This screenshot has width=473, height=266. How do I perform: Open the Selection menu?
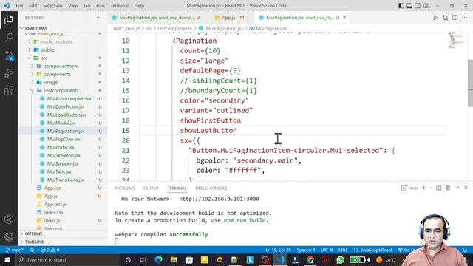click(52, 6)
